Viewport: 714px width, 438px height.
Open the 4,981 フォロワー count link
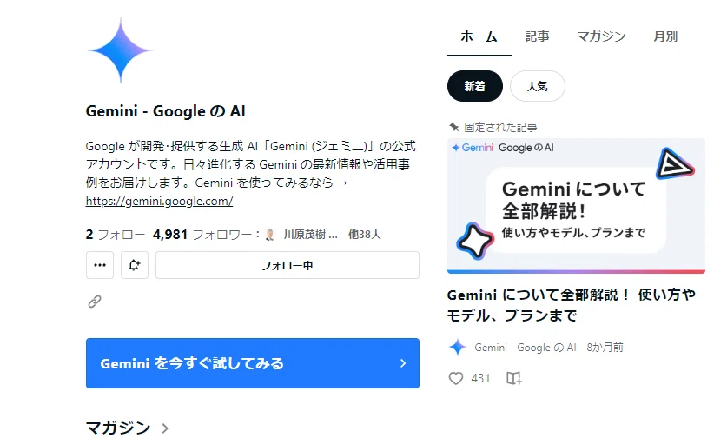click(202, 235)
